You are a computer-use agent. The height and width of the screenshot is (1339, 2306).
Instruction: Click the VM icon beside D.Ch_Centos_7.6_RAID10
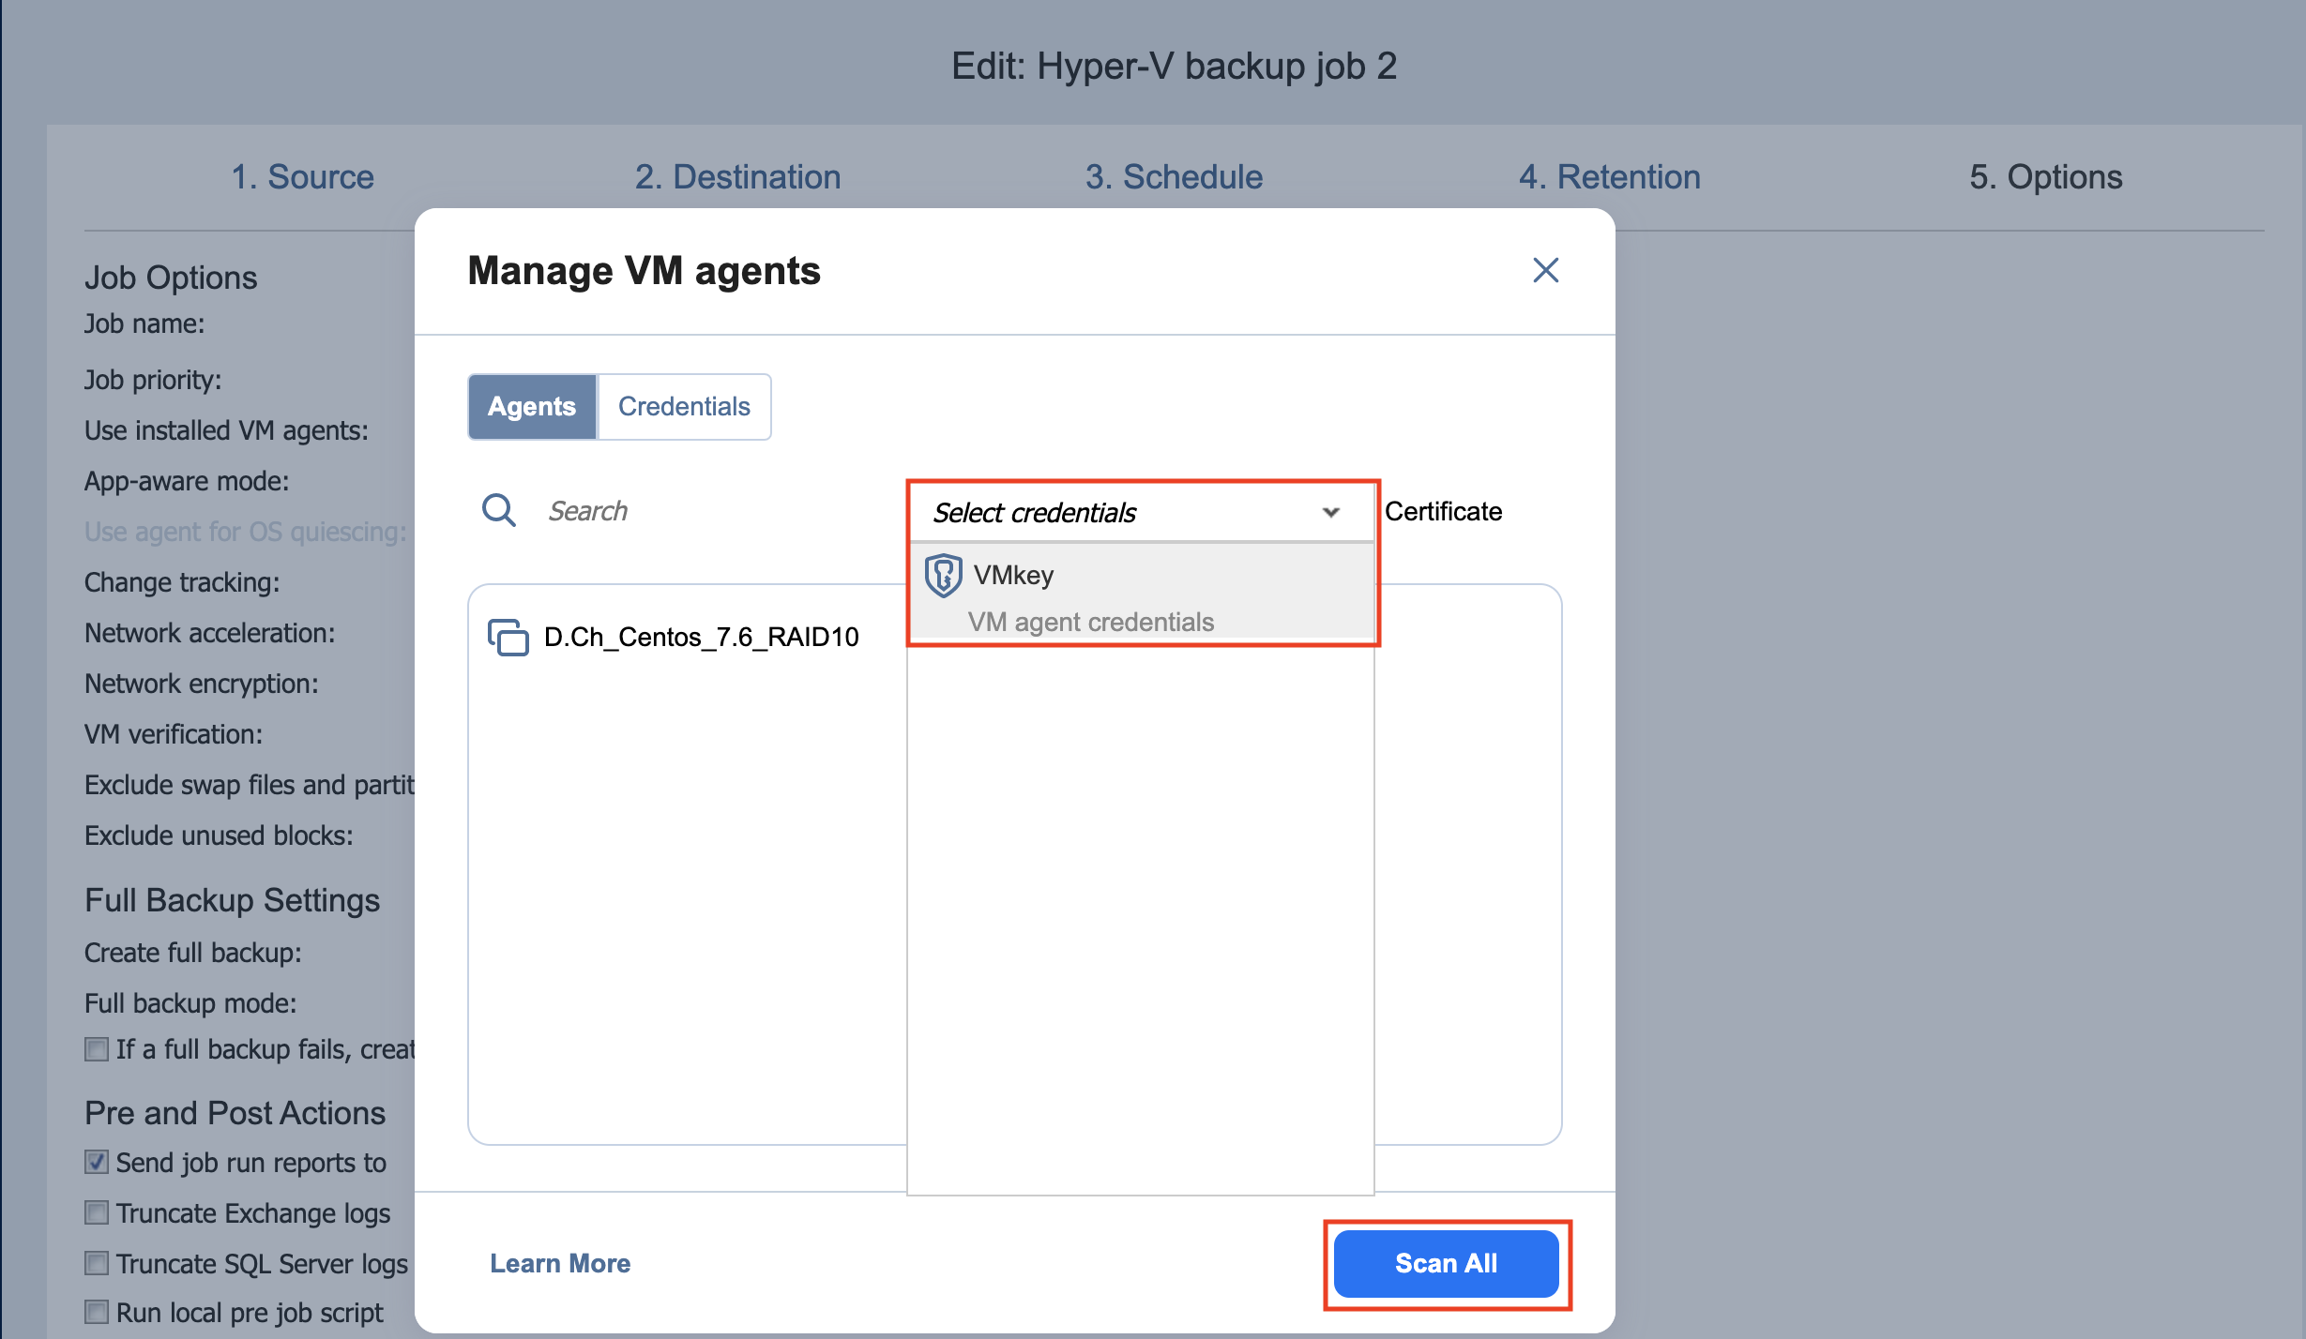click(x=508, y=637)
